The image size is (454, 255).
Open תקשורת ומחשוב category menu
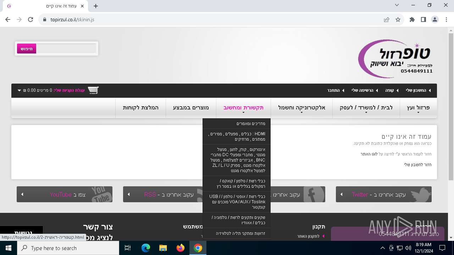[243, 108]
